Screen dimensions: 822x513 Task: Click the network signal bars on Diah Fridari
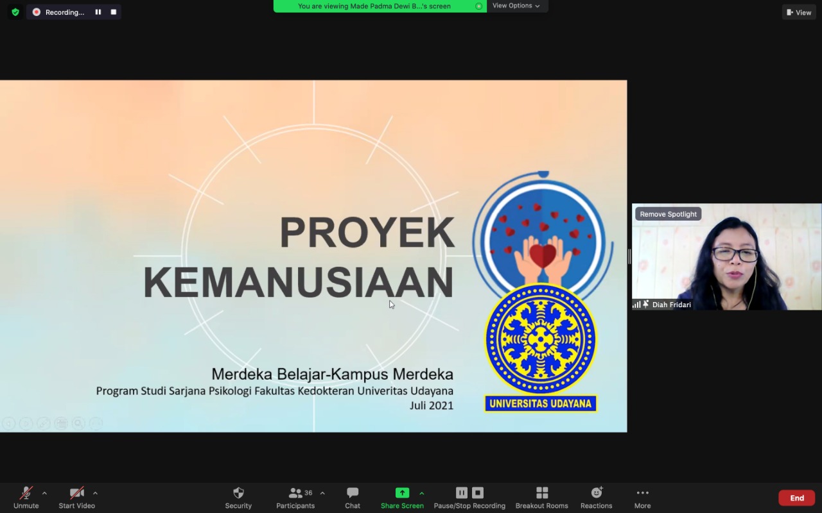point(636,305)
